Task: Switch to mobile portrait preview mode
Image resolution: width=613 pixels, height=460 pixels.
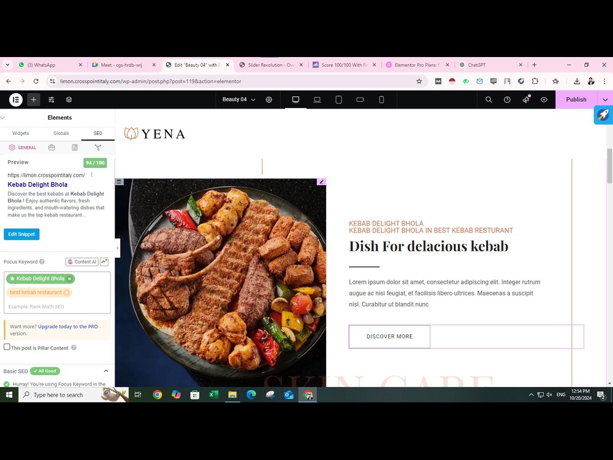Action: (x=381, y=100)
